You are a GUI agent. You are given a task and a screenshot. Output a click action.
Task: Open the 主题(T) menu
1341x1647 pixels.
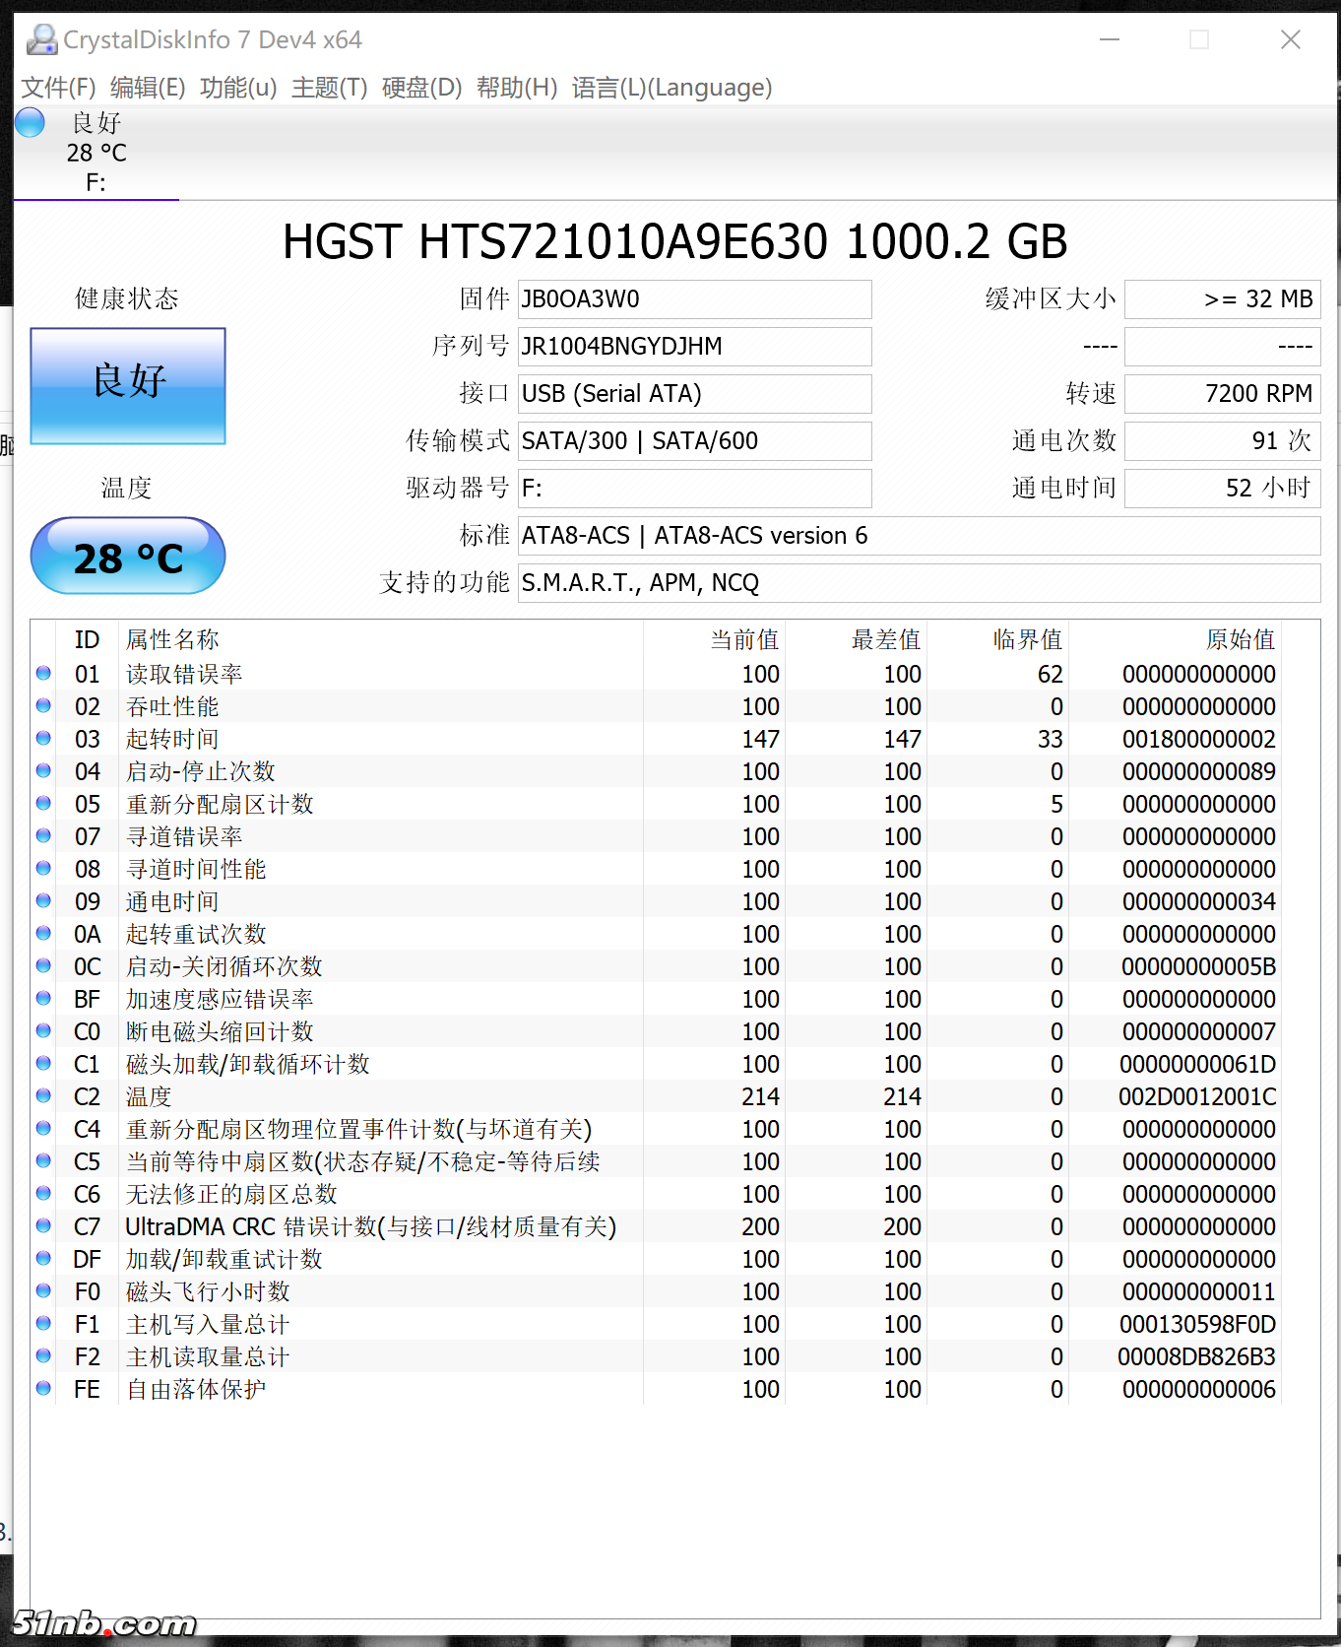329,88
